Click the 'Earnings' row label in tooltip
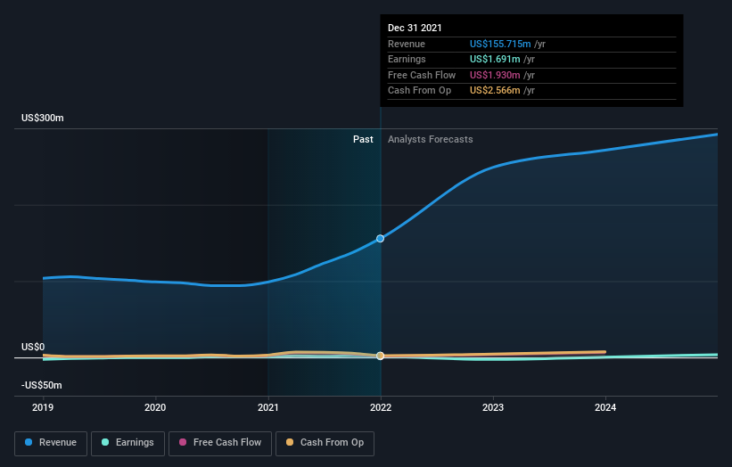This screenshot has width=732, height=467. [407, 59]
